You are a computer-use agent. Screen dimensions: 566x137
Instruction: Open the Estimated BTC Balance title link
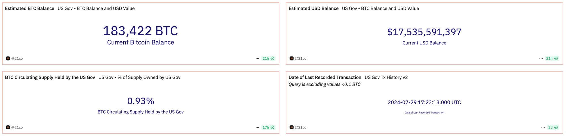click(30, 8)
